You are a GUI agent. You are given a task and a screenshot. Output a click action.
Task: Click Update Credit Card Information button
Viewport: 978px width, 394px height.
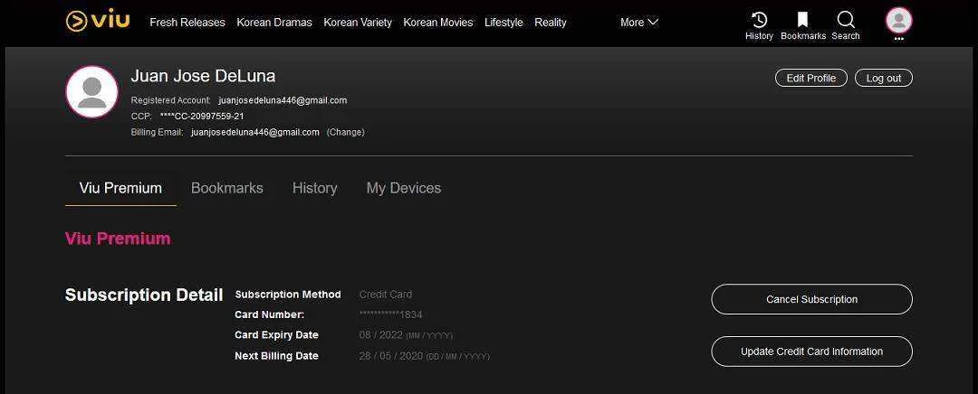coord(811,352)
